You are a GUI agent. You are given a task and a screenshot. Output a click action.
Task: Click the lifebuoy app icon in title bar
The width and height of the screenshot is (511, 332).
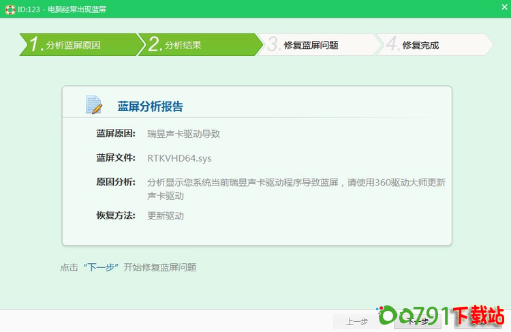point(8,8)
